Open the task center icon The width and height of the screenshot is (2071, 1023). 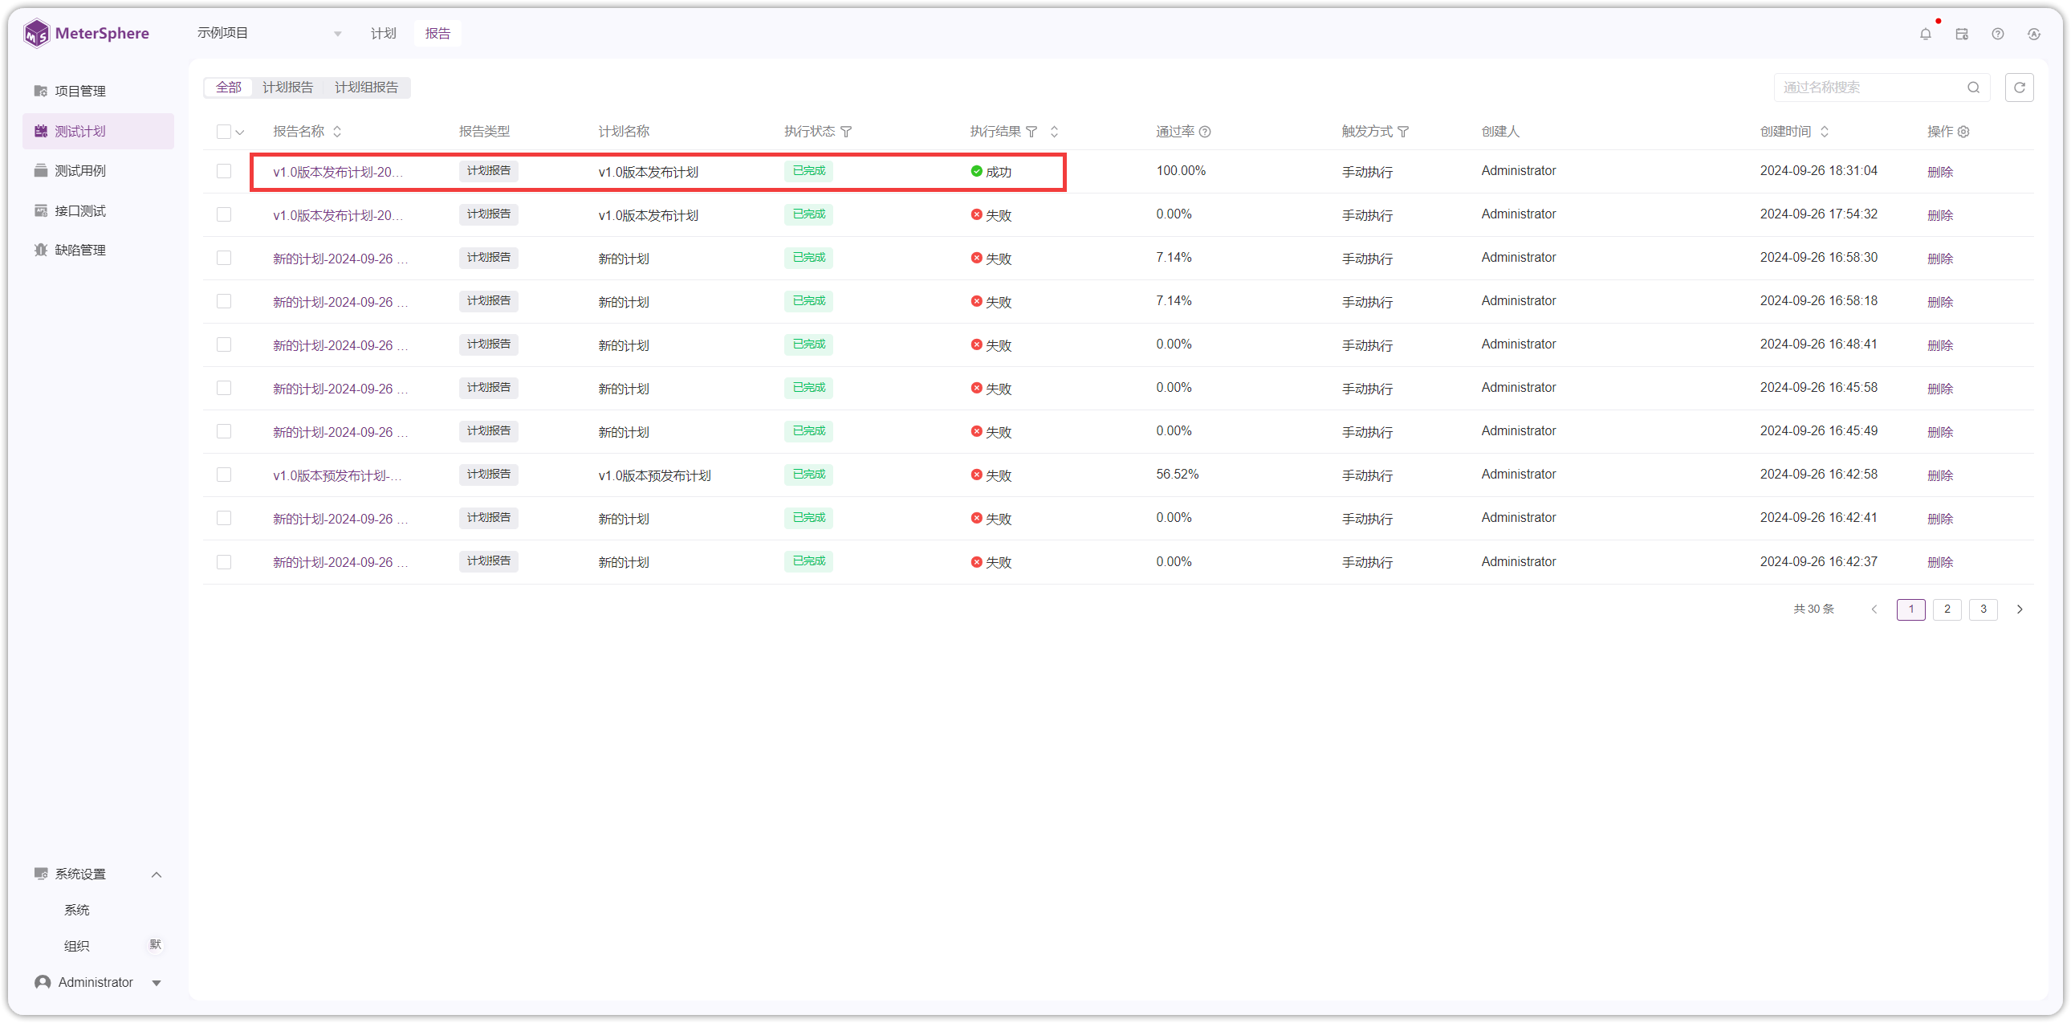(x=1962, y=34)
